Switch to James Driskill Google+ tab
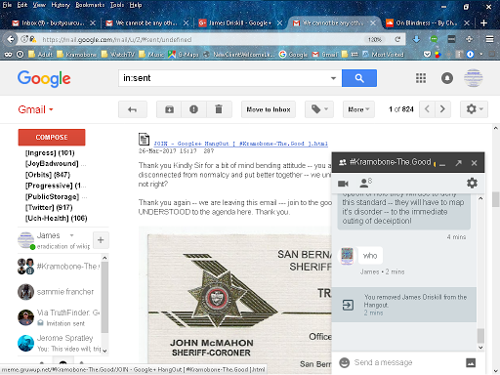The width and height of the screenshot is (500, 375). pyautogui.click(x=239, y=22)
